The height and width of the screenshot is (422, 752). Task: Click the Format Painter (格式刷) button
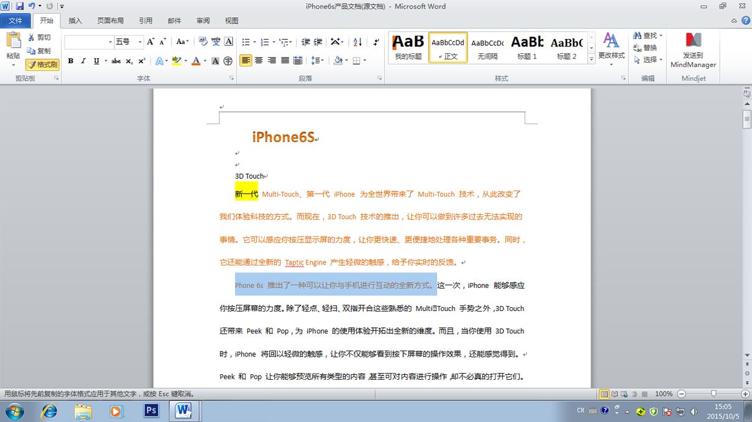tap(42, 65)
